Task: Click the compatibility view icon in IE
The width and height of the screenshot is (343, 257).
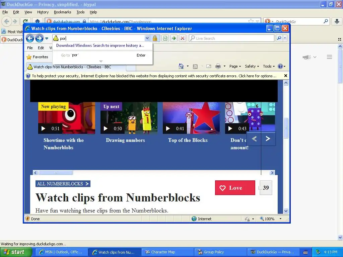Action: [165, 38]
